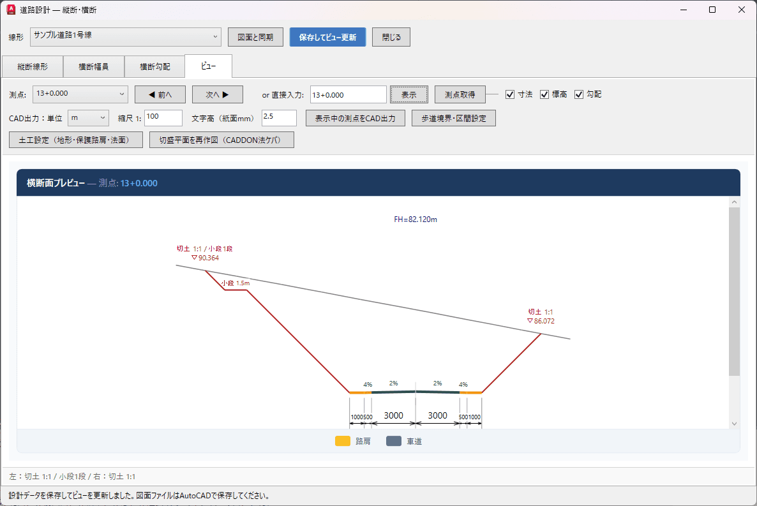Click the 表示 button
Viewport: 757px width, 506px height.
tap(409, 94)
